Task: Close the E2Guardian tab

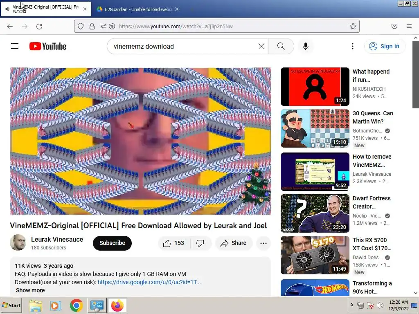Action: click(177, 9)
